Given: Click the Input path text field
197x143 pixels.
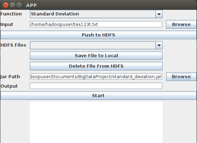Looking at the screenshot, I should pos(96,24).
